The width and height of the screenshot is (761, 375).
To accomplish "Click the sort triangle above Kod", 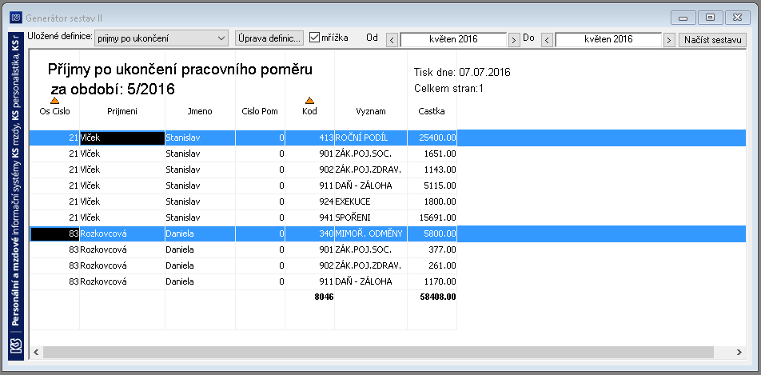I will 309,101.
